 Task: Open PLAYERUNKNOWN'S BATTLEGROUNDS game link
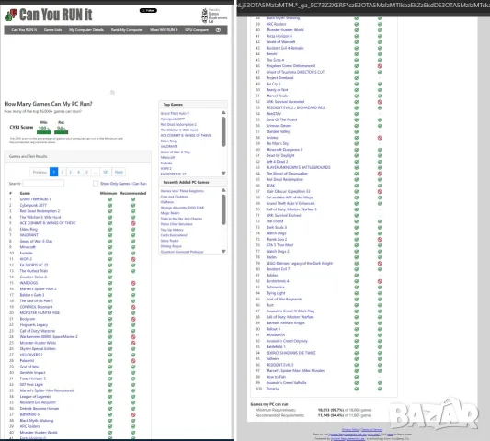click(298, 168)
